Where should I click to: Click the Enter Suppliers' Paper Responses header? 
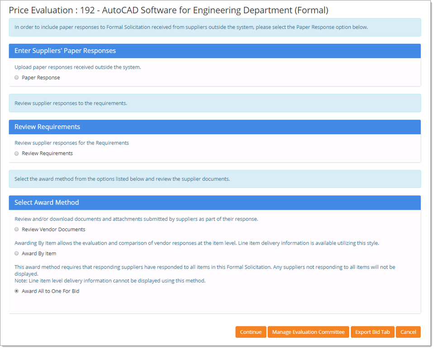(x=215, y=51)
